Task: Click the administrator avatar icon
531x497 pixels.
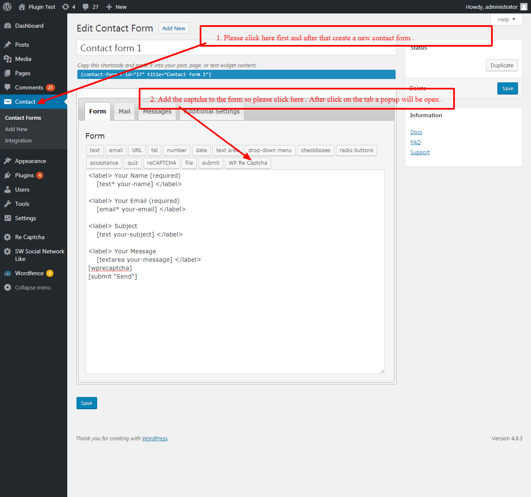Action: (524, 7)
